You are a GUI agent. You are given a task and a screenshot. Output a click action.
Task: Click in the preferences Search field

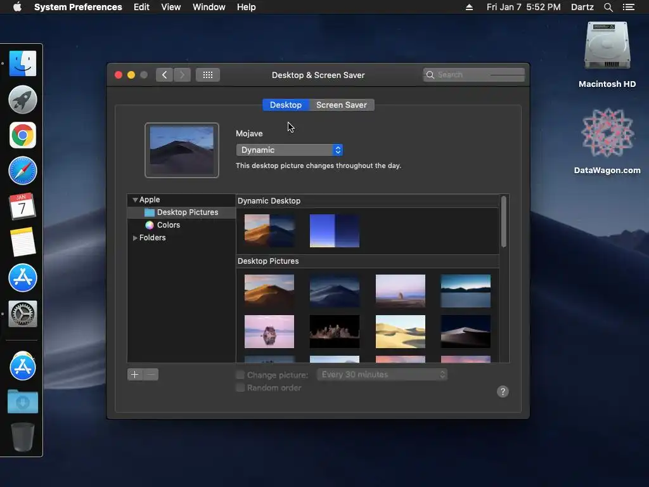pos(474,75)
